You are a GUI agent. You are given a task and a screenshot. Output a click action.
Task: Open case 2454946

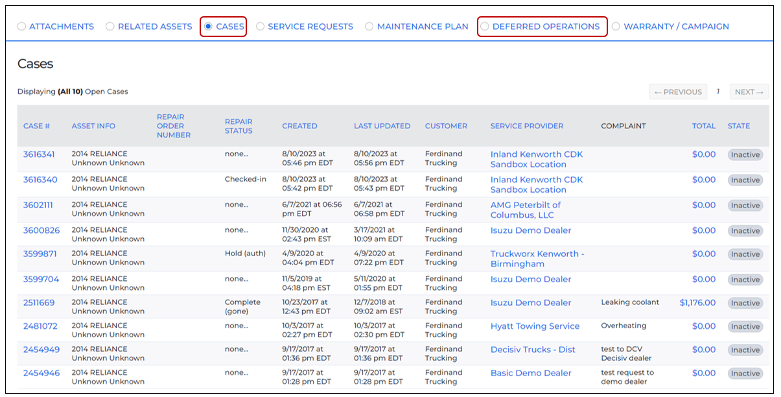point(41,372)
